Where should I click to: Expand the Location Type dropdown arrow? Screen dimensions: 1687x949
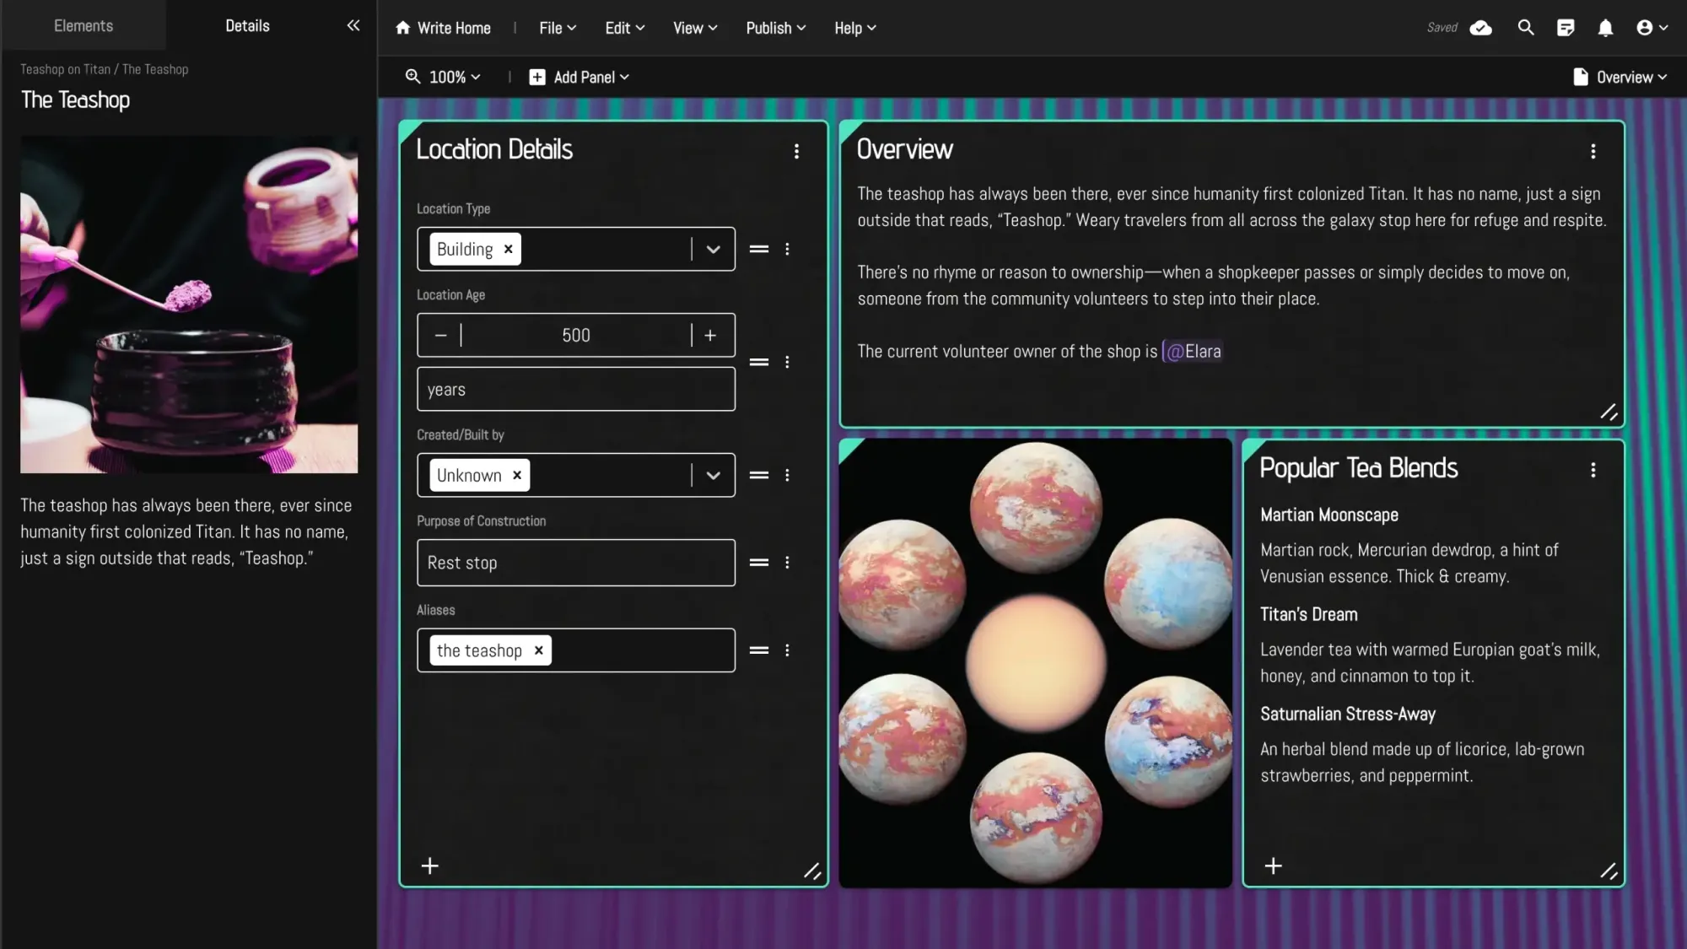(x=713, y=249)
